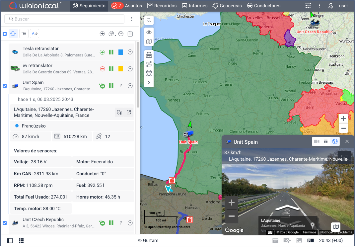The width and height of the screenshot is (355, 247).
Task: Open the map layers icon
Action: pos(149,42)
